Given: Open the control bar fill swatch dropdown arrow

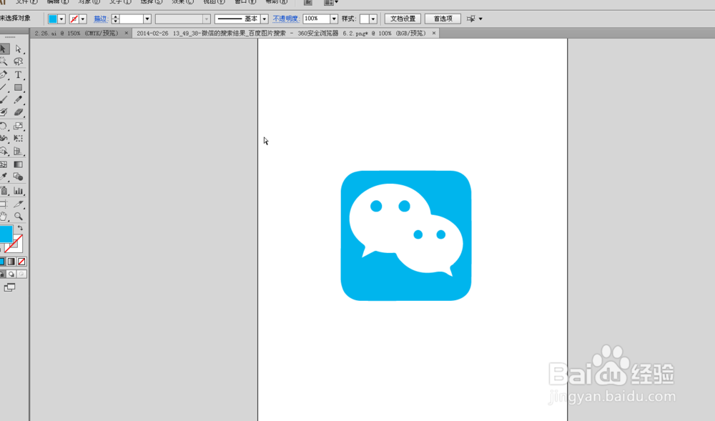Looking at the screenshot, I should (61, 19).
